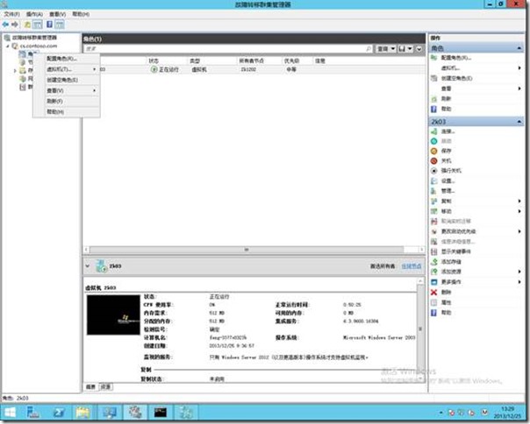
Task: Click the horizontal scrollbar of the roles list
Action: click(x=247, y=250)
